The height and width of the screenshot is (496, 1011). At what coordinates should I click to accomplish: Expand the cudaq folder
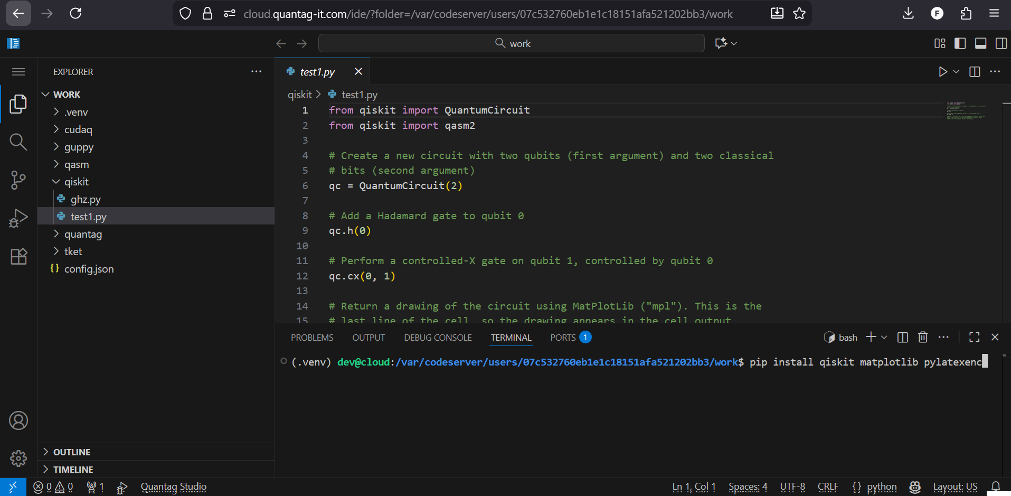tap(78, 129)
